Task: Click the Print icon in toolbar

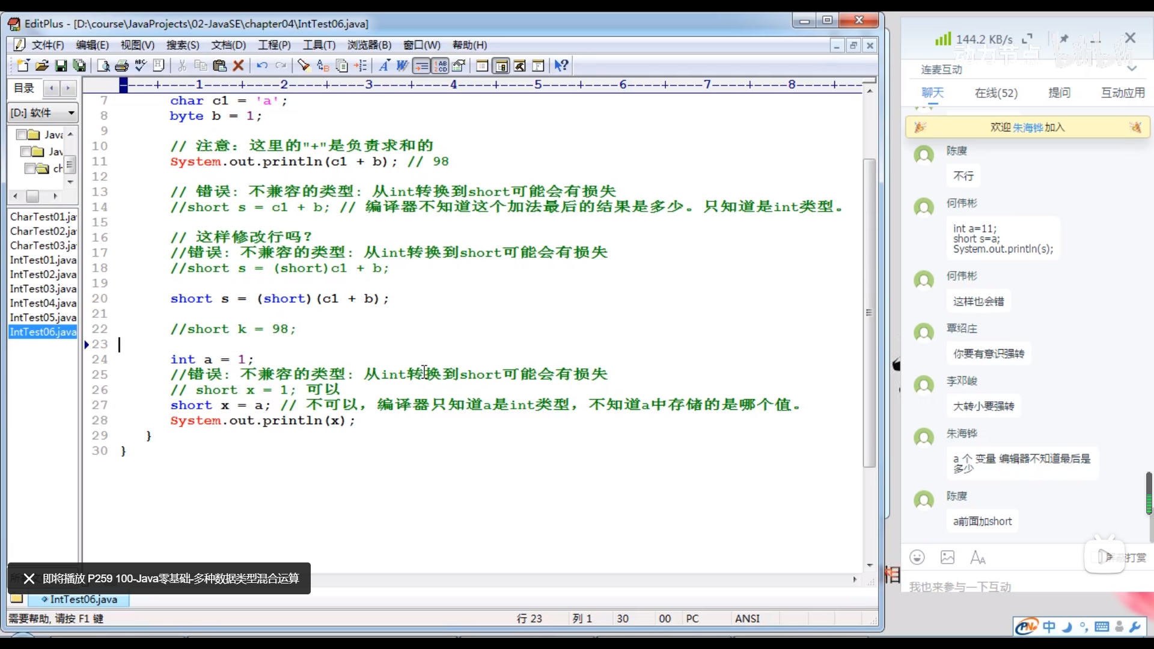Action: point(122,66)
